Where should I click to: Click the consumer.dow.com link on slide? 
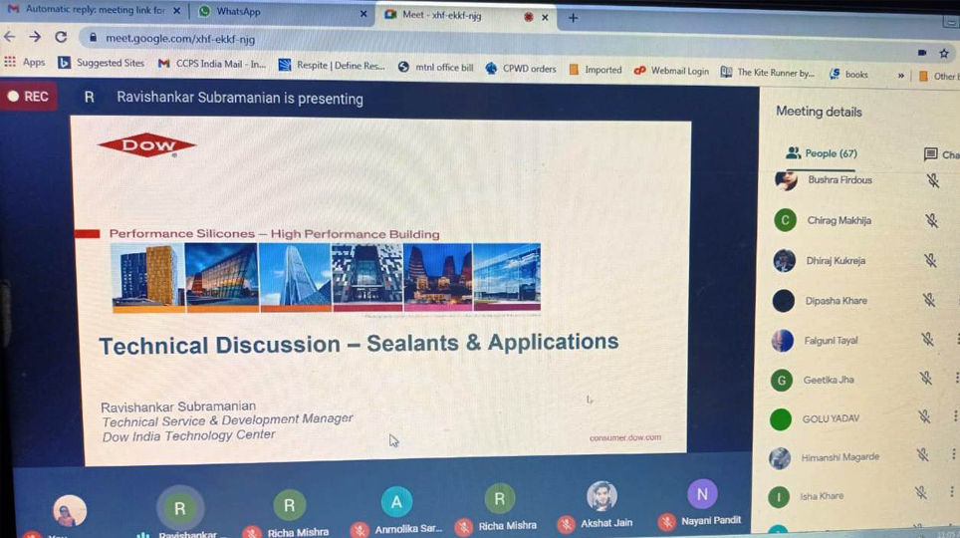coord(625,437)
